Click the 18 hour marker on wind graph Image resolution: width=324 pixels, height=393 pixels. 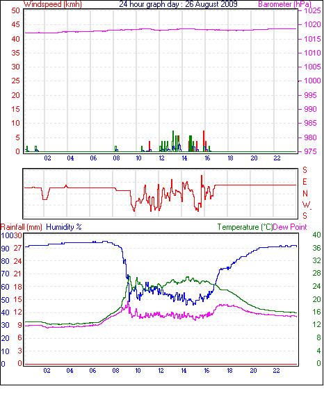click(230, 158)
